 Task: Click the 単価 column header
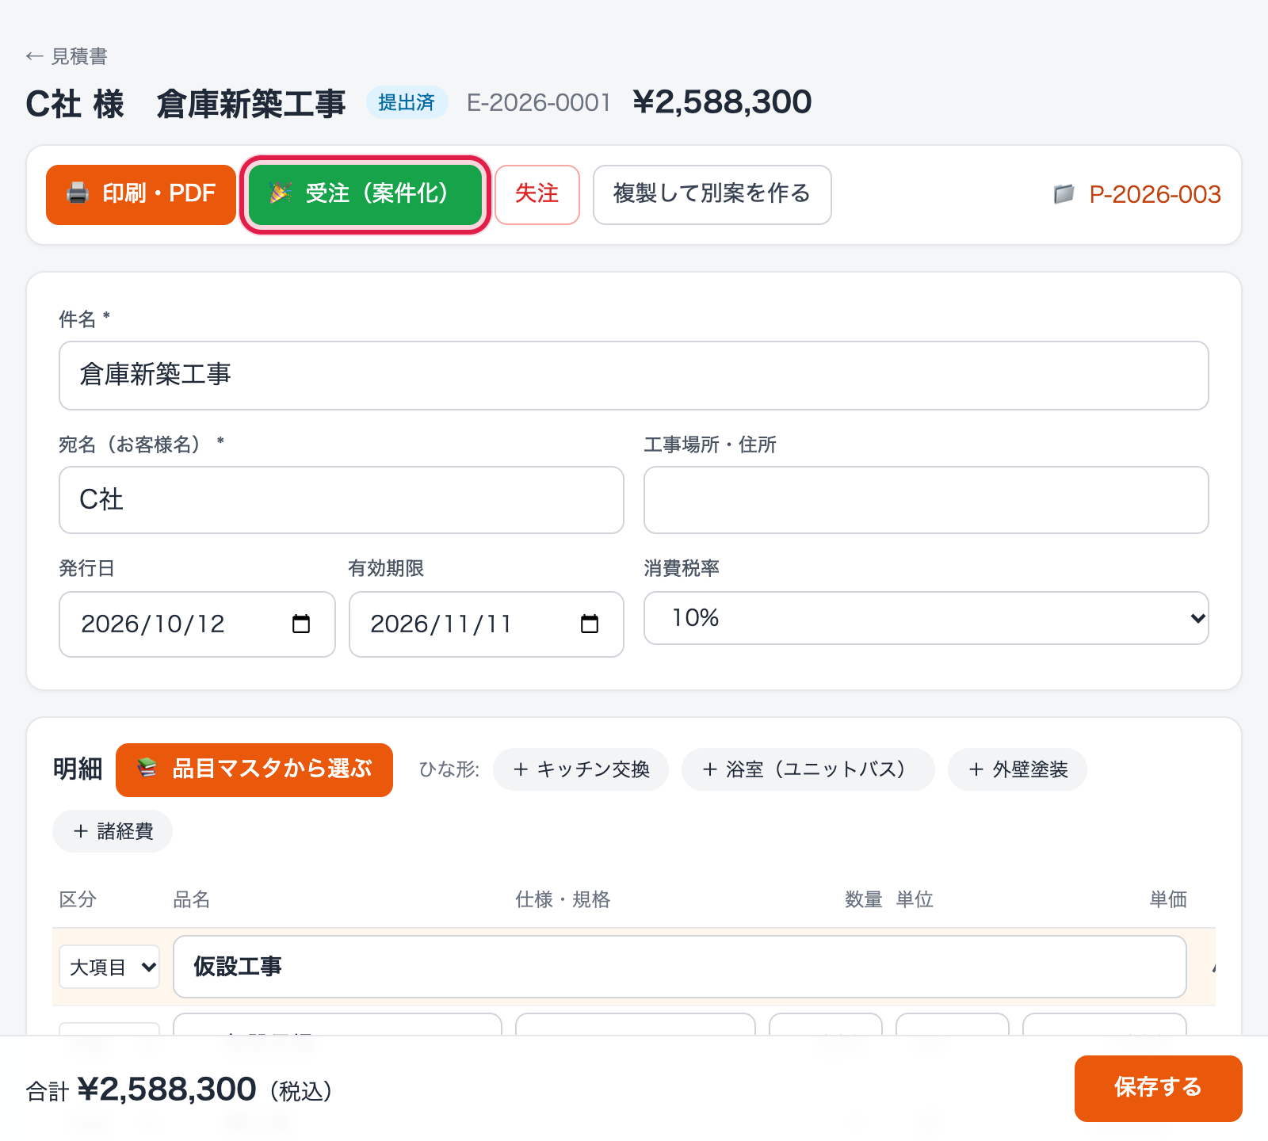tap(1168, 899)
